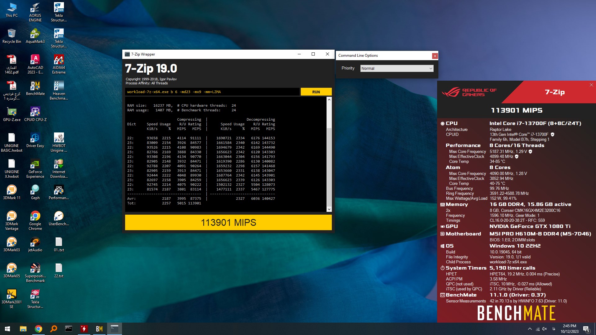This screenshot has width=596, height=335.
Task: Click the console scrollbar up arrow
Action: click(329, 100)
